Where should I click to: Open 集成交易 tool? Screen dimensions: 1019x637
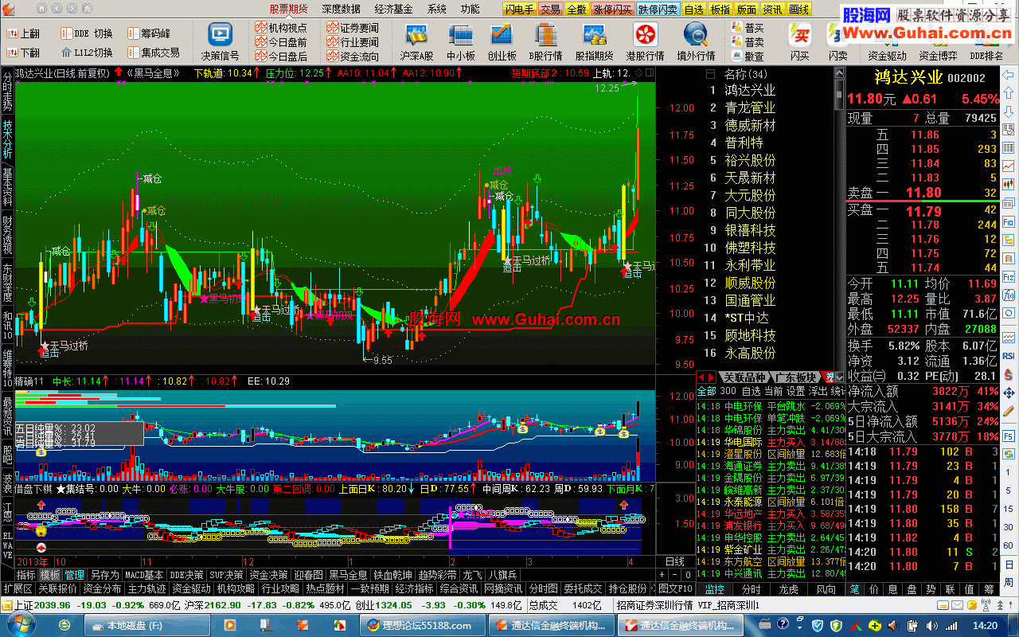tap(153, 53)
